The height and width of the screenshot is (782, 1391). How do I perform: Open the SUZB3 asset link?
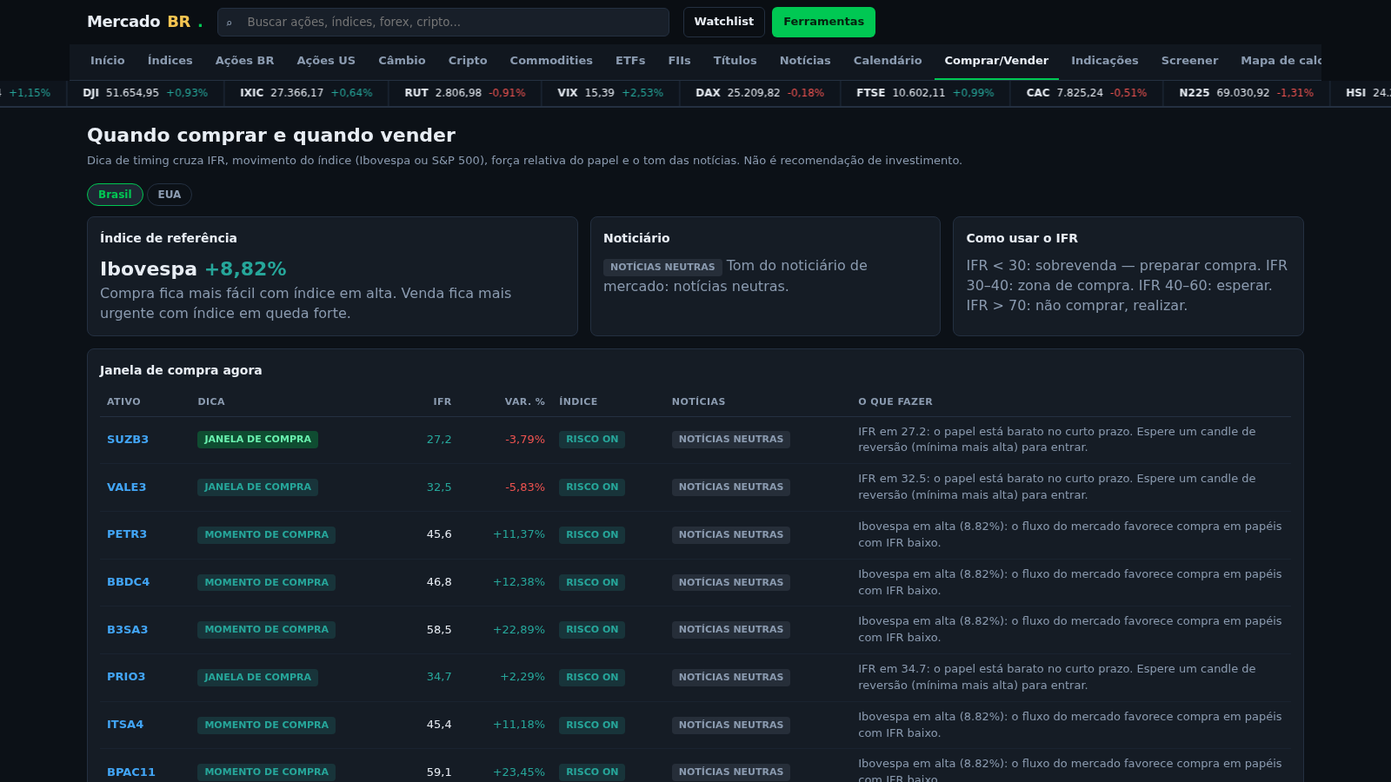coord(128,440)
